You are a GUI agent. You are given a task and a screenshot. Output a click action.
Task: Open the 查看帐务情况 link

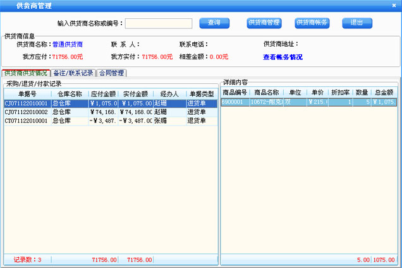point(283,57)
